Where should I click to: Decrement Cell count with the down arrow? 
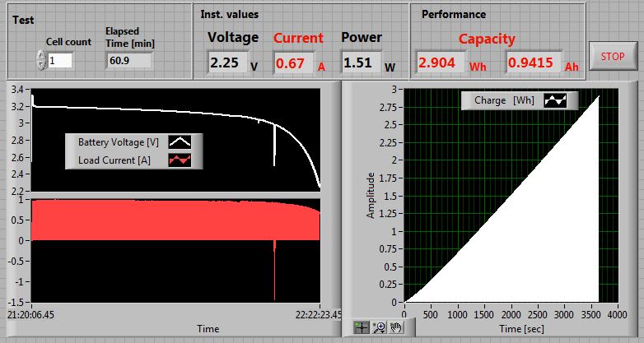tap(41, 65)
